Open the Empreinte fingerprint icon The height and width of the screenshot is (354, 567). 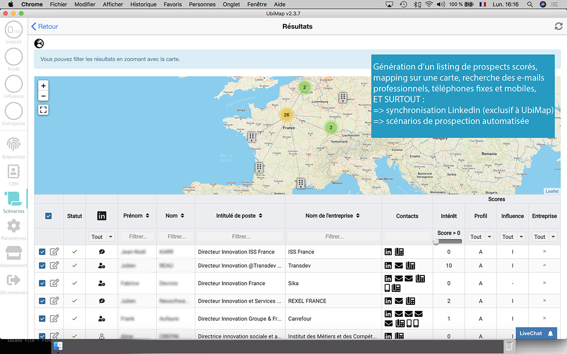[14, 145]
